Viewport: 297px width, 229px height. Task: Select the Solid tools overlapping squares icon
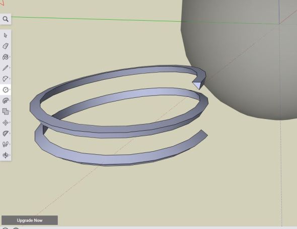(x=6, y=111)
